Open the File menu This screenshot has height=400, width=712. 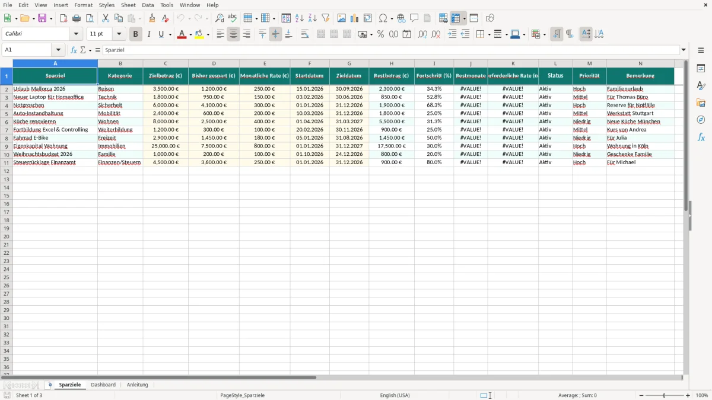pyautogui.click(x=8, y=5)
